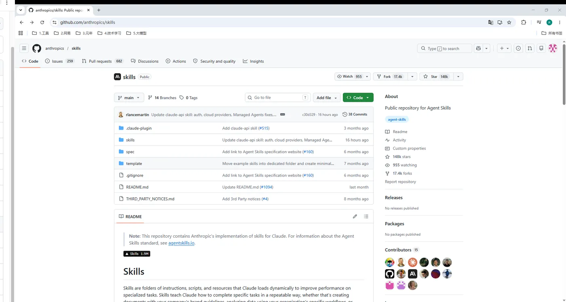Open GitHub Copilot chat icon
Screen dimensions: 566x302
[x=479, y=49]
